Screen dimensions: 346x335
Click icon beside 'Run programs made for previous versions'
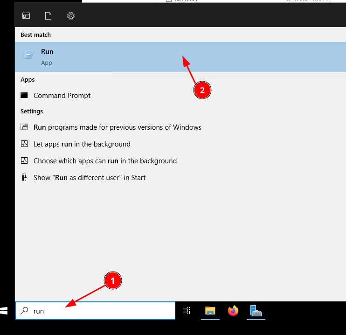click(25, 127)
